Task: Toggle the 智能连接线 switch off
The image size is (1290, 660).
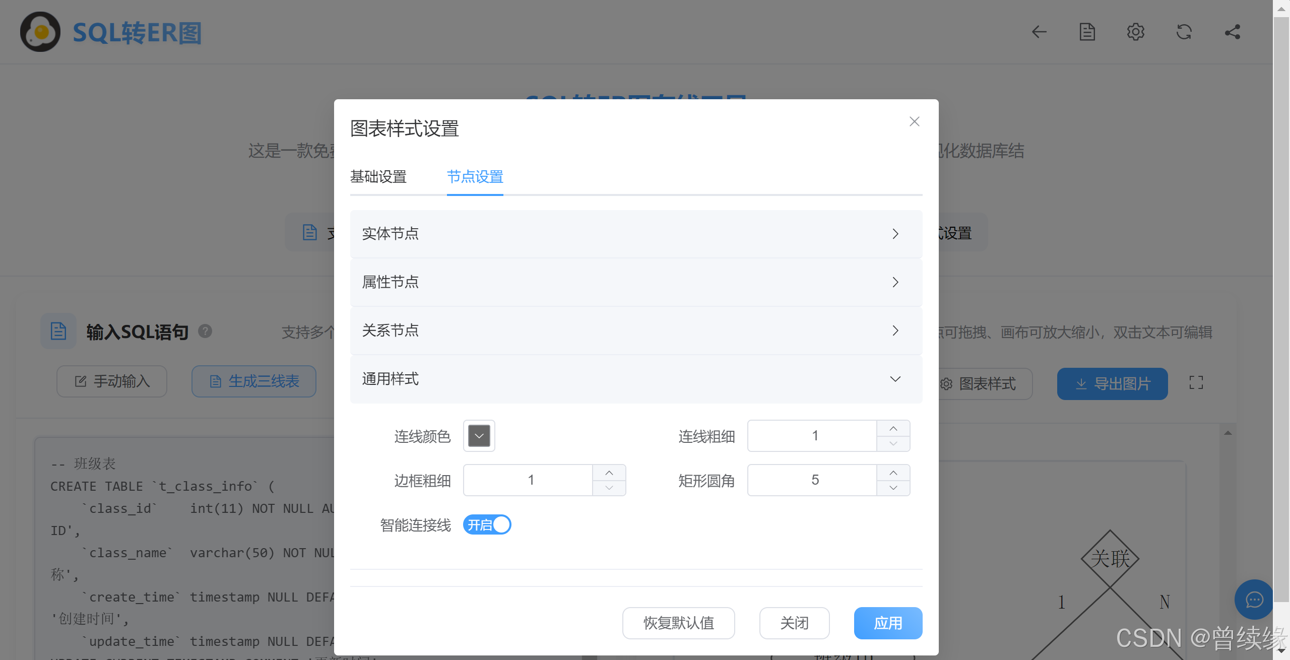Action: tap(487, 525)
